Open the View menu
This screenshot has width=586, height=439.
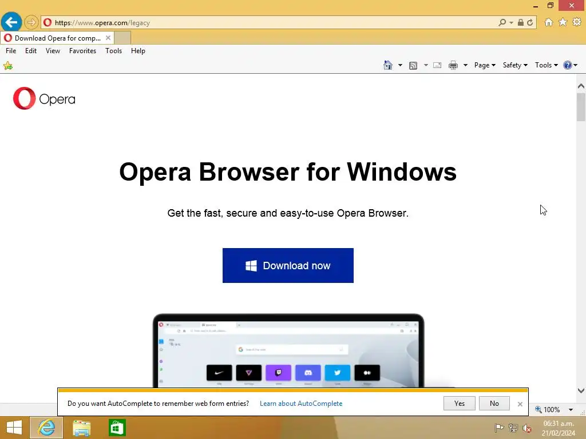53,51
